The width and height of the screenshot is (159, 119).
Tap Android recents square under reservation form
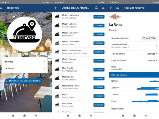pyautogui.click(x=123, y=116)
